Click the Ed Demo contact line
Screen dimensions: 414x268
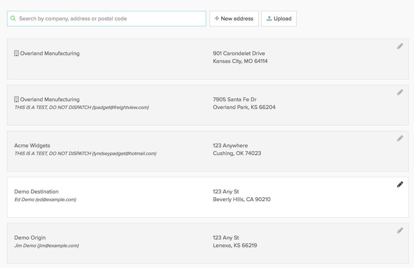45,200
